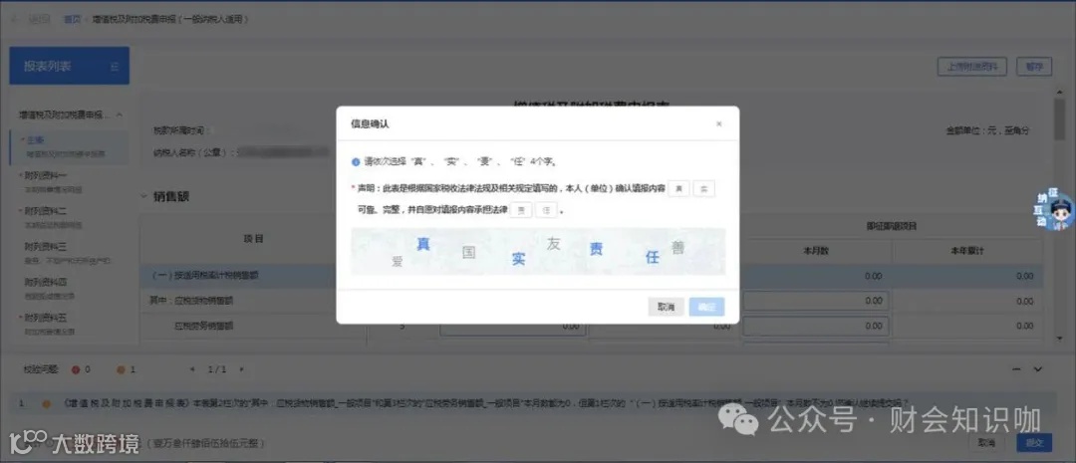Click the 责 slot box in declaration
The width and height of the screenshot is (1076, 463).
coord(521,210)
